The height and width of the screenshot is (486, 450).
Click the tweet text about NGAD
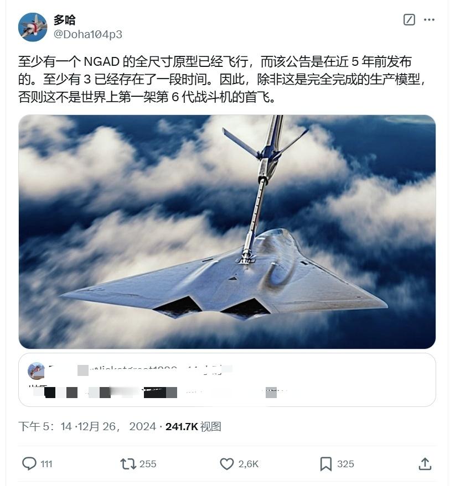coord(222,80)
